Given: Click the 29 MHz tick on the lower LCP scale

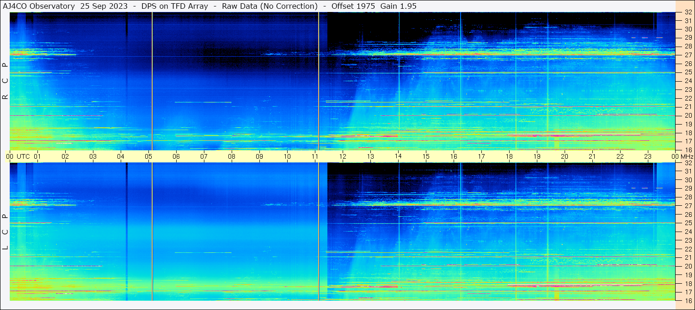Looking at the screenshot, I should pos(688,189).
